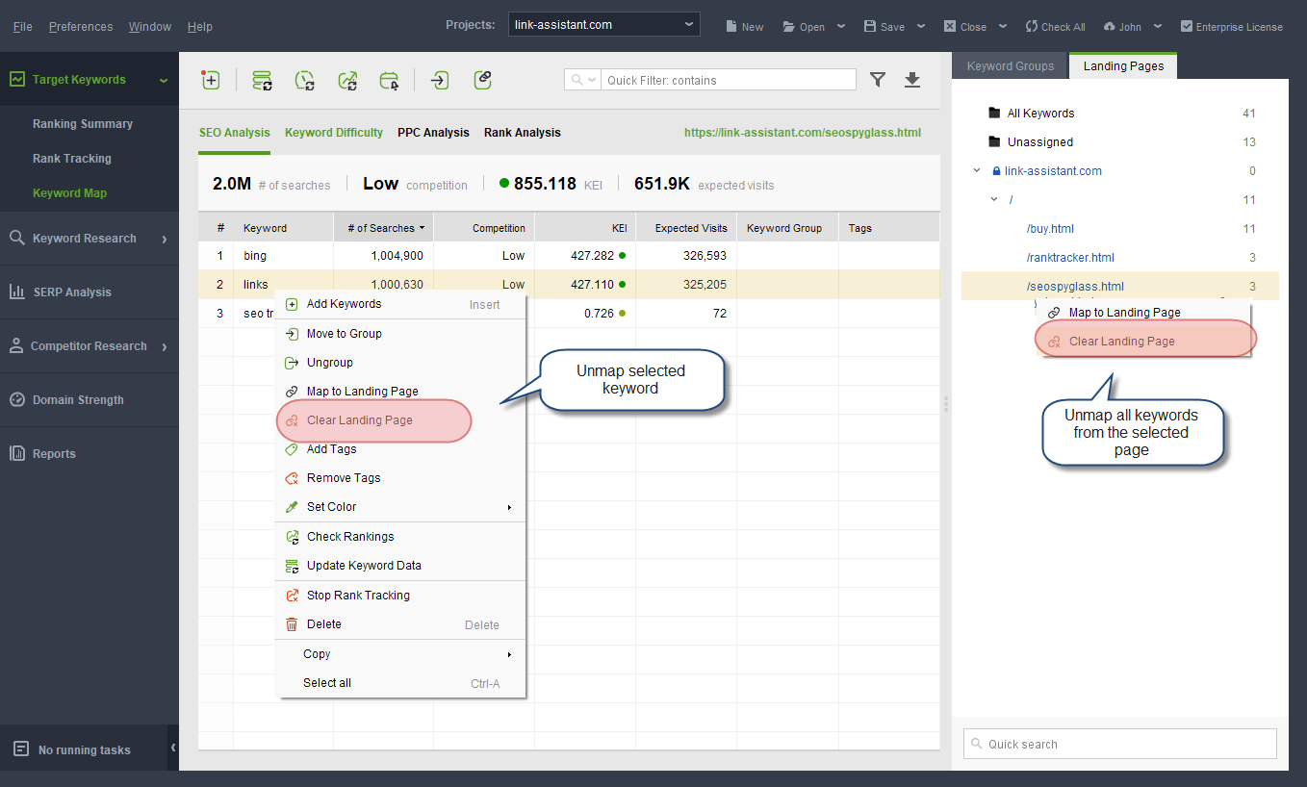This screenshot has width=1307, height=787.
Task: Collapse the left sidebar using arrow
Action: (173, 748)
